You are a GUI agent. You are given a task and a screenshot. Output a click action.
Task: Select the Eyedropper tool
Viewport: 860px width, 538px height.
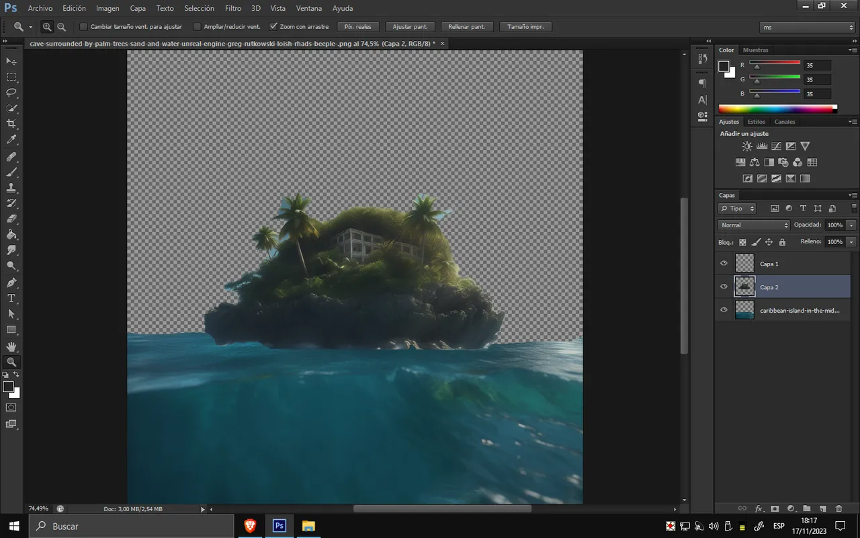(11, 140)
